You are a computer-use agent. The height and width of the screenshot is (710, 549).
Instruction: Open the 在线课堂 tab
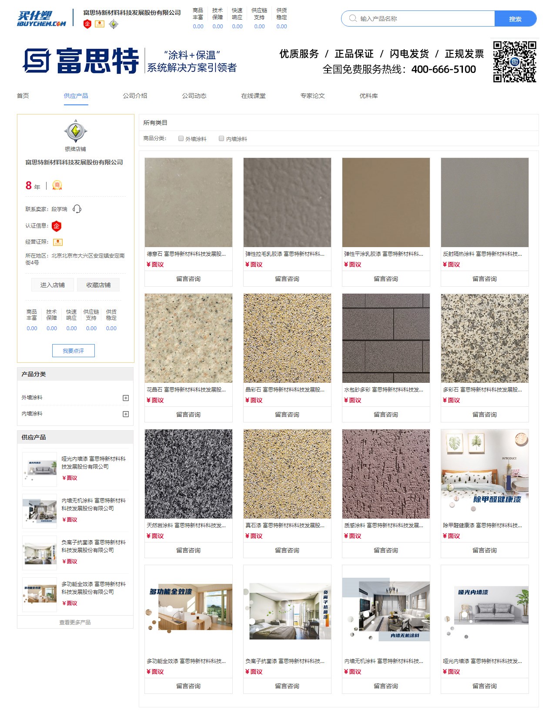point(253,96)
